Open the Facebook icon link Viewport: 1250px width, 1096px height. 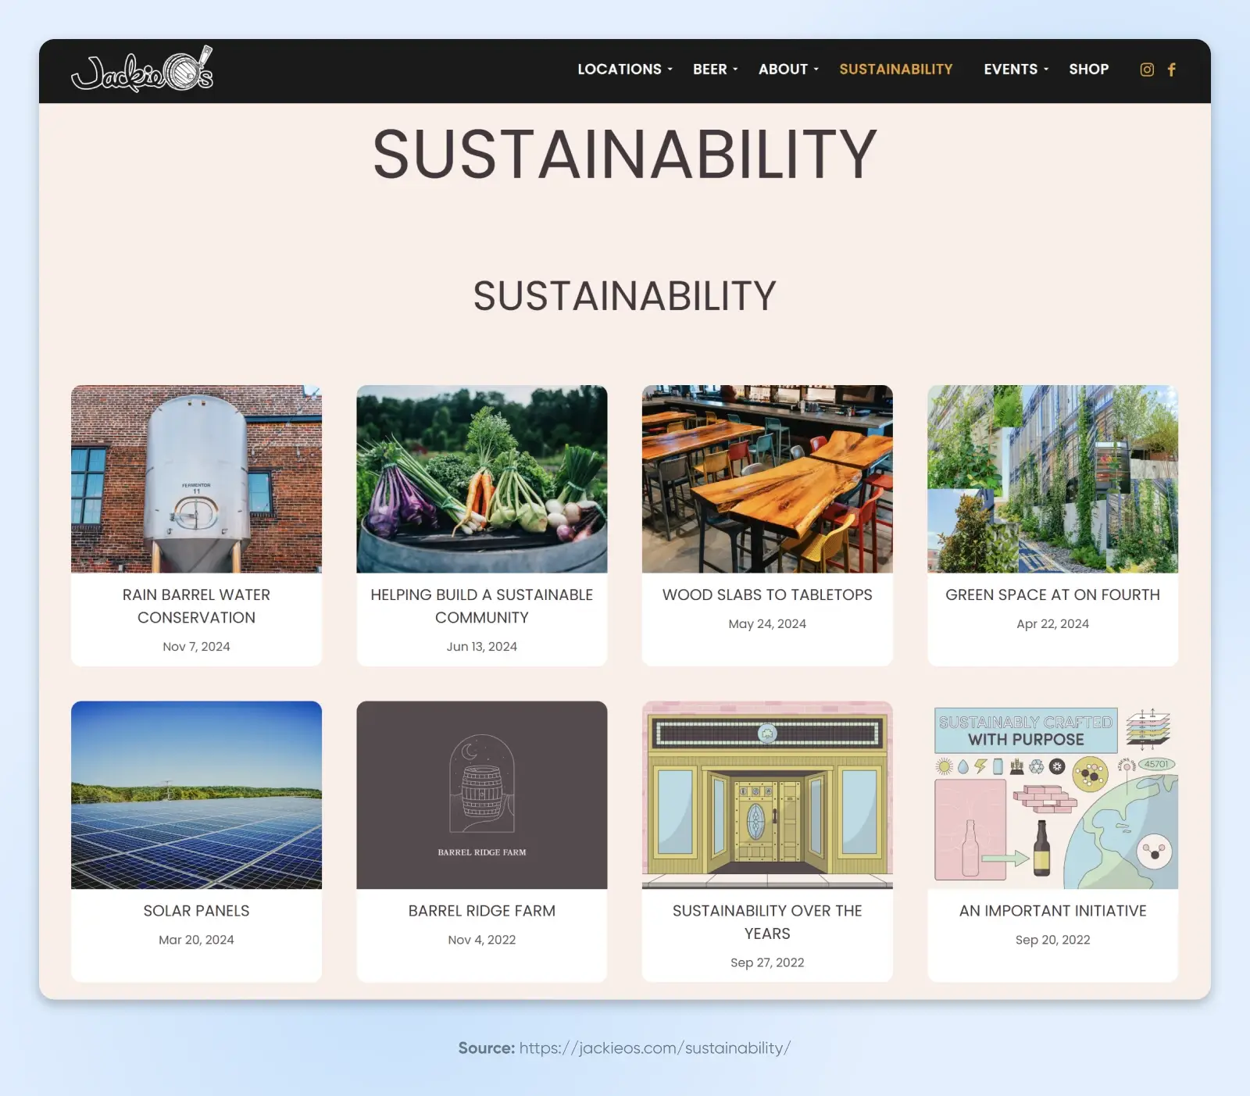[x=1171, y=70]
